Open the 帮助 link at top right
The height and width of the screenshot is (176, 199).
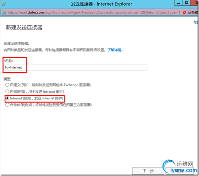coord(195,22)
